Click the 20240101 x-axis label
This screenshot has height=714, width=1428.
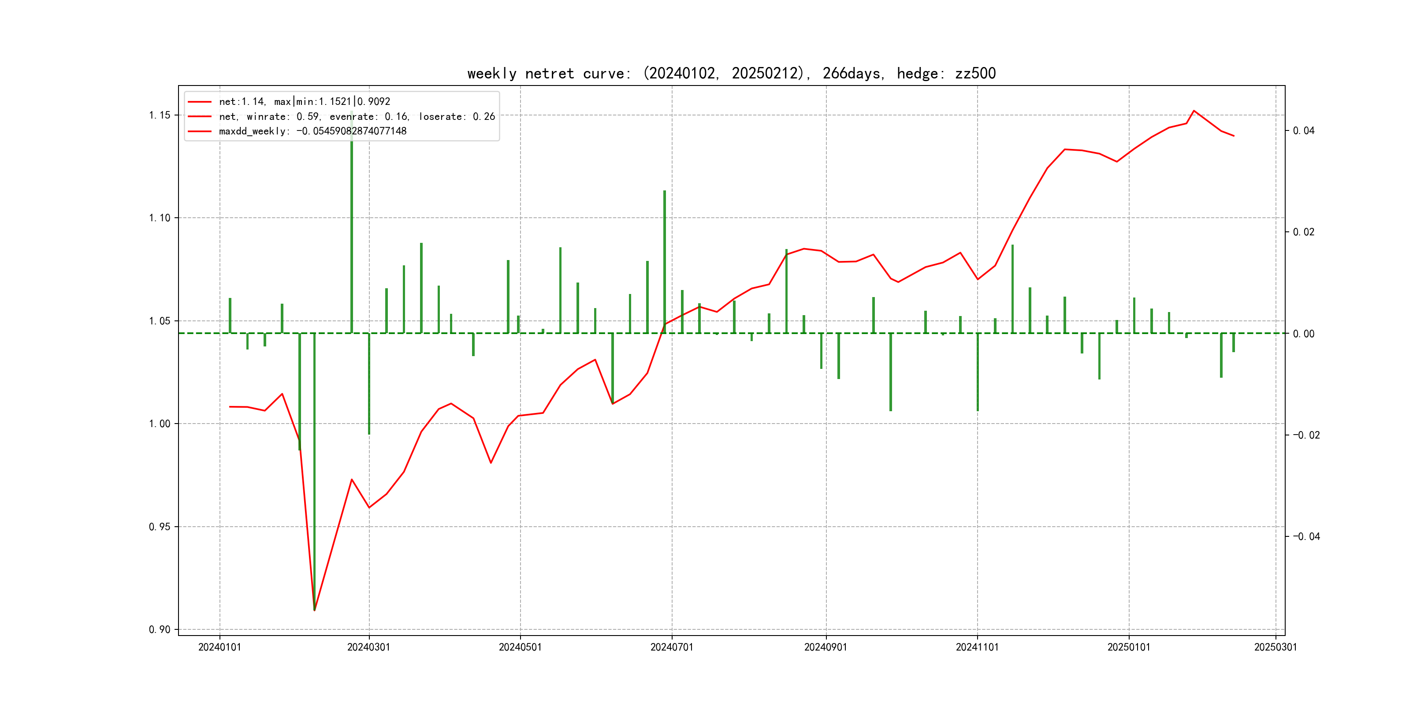219,647
